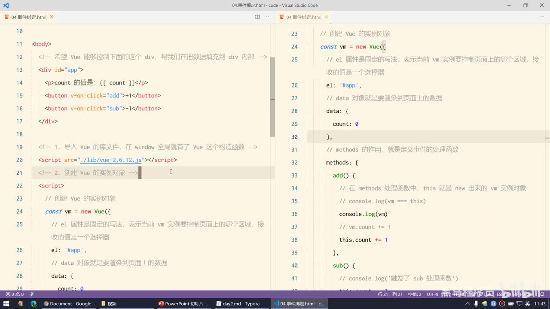This screenshot has height=309, width=550.
Task: Click the closing </div> on line 17
Action: coord(48,121)
